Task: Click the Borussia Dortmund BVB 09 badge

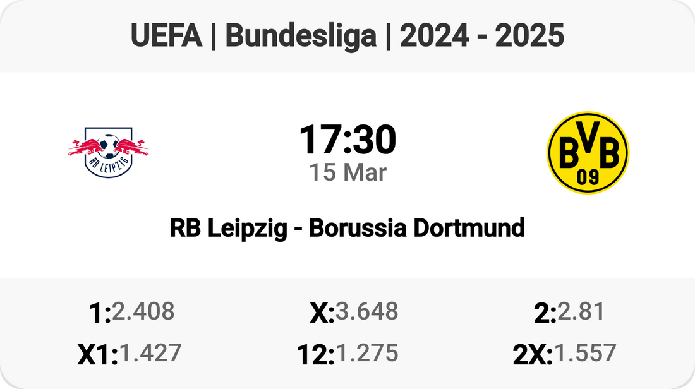Action: click(x=588, y=152)
